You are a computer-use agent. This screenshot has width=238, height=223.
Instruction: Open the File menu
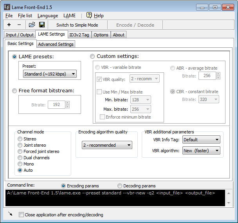click(9, 16)
